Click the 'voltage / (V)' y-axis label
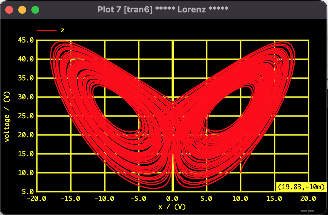This screenshot has width=328, height=215. pos(7,116)
